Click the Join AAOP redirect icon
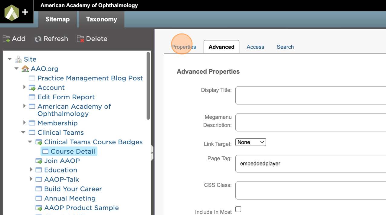386x215 pixels. point(39,161)
